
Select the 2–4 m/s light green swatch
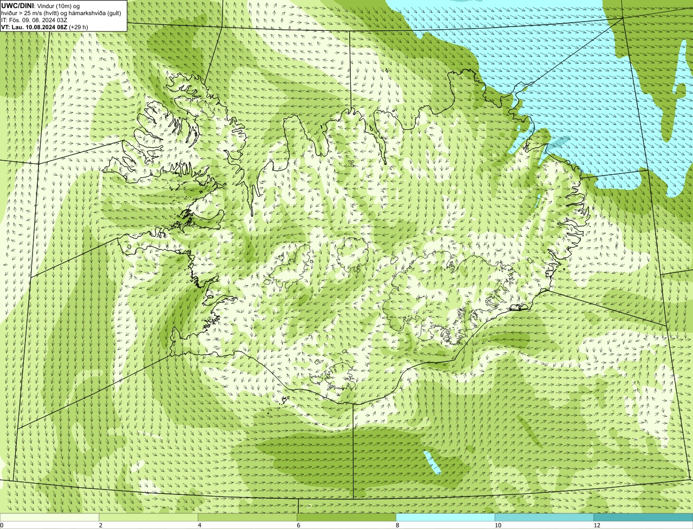click(149, 517)
